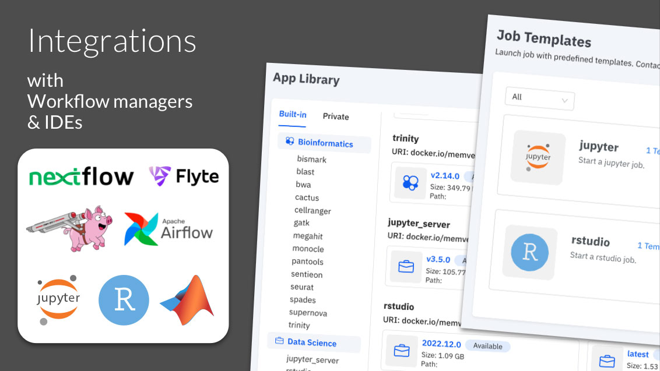Select the Data Science category
Viewport: 660px width, 371px height.
(x=314, y=342)
